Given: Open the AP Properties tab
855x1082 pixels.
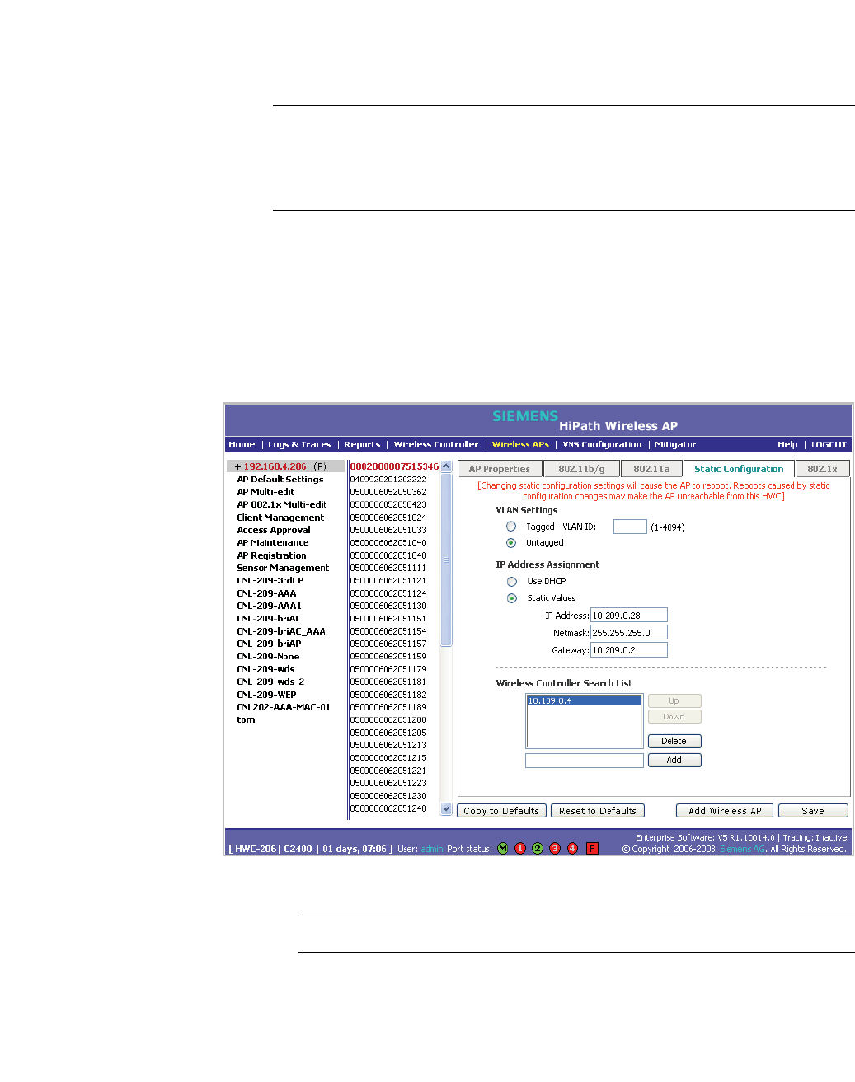Looking at the screenshot, I should tap(500, 469).
